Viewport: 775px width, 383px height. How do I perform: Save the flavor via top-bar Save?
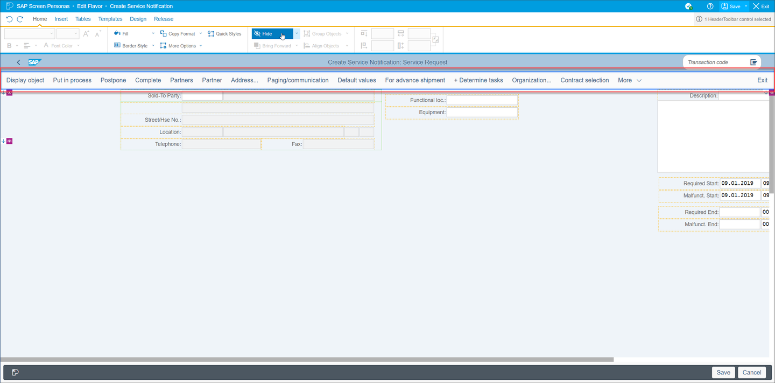[x=731, y=6]
